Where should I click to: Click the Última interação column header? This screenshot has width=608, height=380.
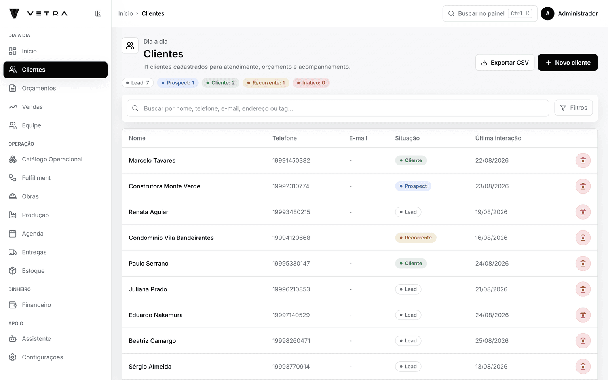pyautogui.click(x=498, y=138)
